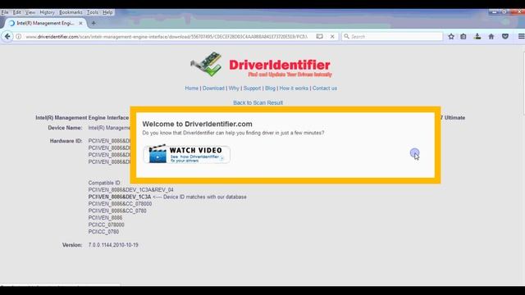
Task: Toggle Reader View icon in address bar
Action: 319,36
